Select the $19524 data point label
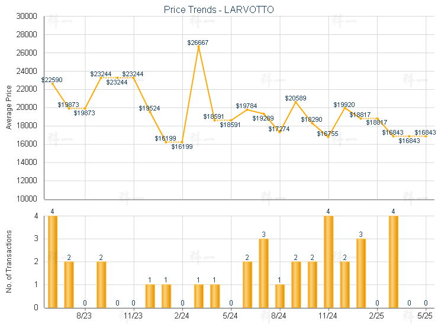 pos(149,109)
